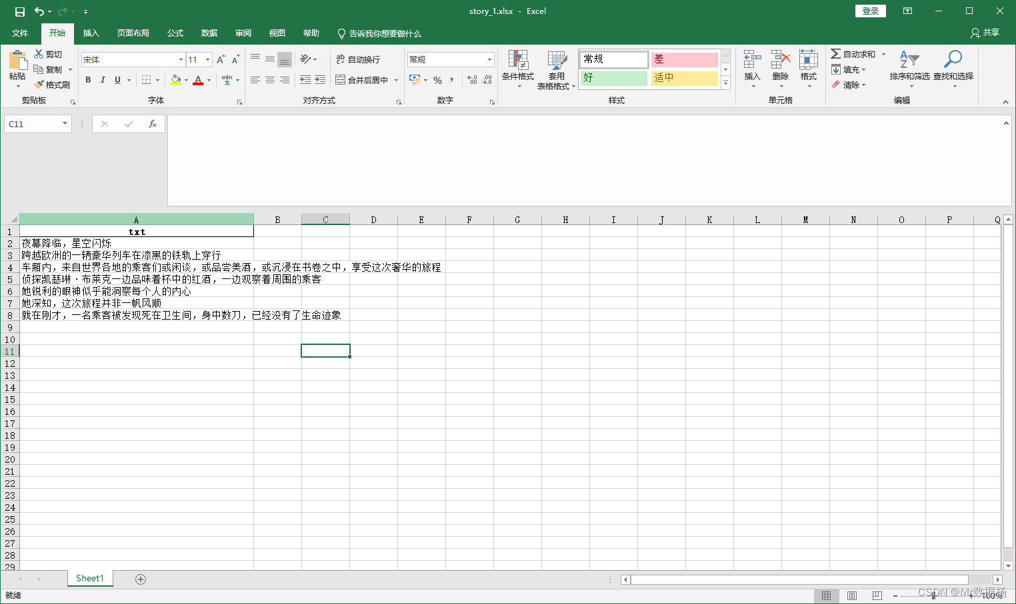1016x604 pixels.
Task: Click the insert function fx icon
Action: click(x=153, y=124)
